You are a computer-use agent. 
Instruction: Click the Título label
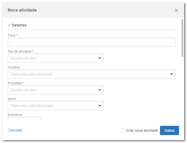click(12, 35)
